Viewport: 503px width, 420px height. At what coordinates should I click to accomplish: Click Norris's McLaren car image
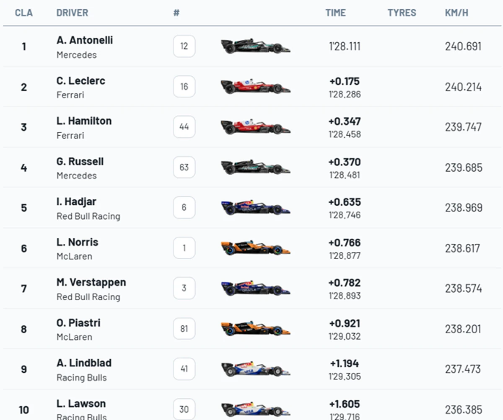tap(255, 248)
